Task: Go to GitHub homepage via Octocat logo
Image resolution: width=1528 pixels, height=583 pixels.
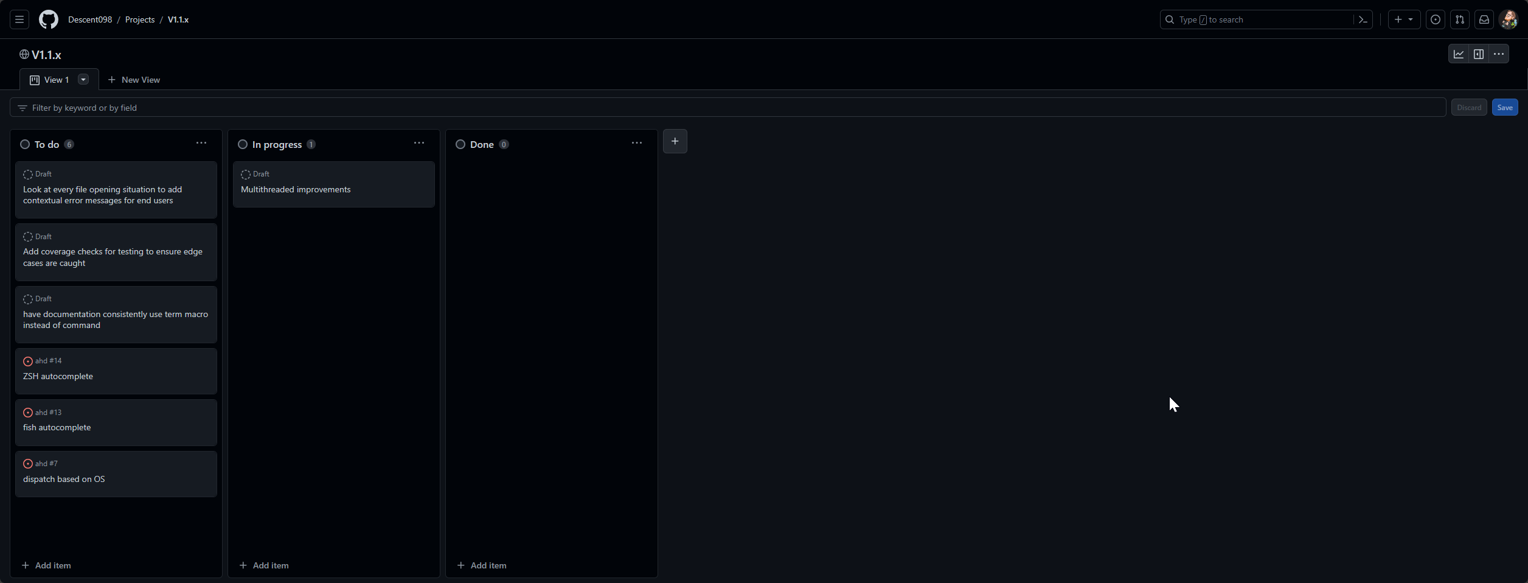Action: coord(49,19)
